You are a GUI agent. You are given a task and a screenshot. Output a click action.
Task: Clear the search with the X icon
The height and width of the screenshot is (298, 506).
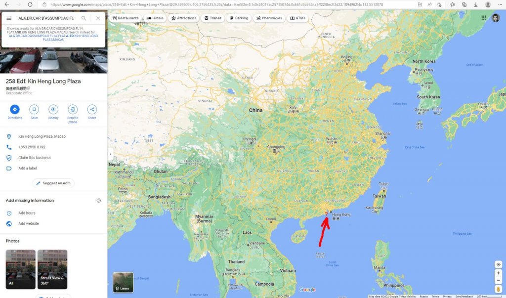point(98,18)
